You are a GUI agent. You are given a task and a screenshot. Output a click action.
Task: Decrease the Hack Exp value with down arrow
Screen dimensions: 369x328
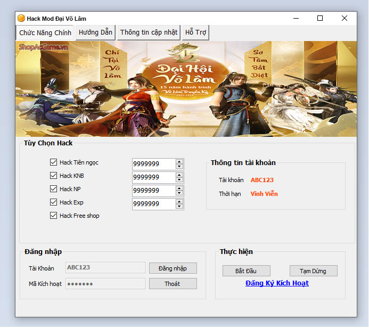[x=179, y=207]
